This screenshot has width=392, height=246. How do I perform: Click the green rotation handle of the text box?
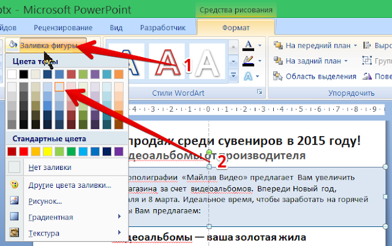pyautogui.click(x=209, y=152)
